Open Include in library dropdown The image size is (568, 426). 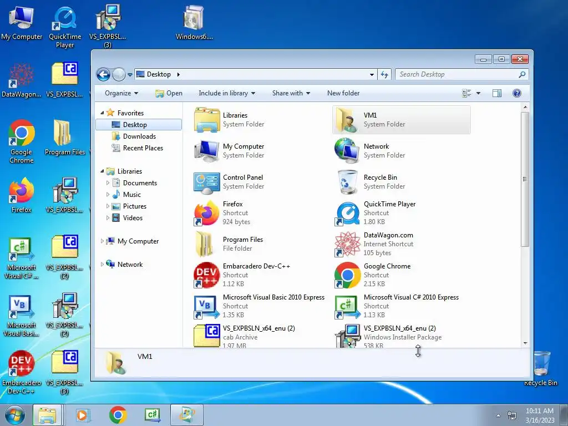point(227,93)
